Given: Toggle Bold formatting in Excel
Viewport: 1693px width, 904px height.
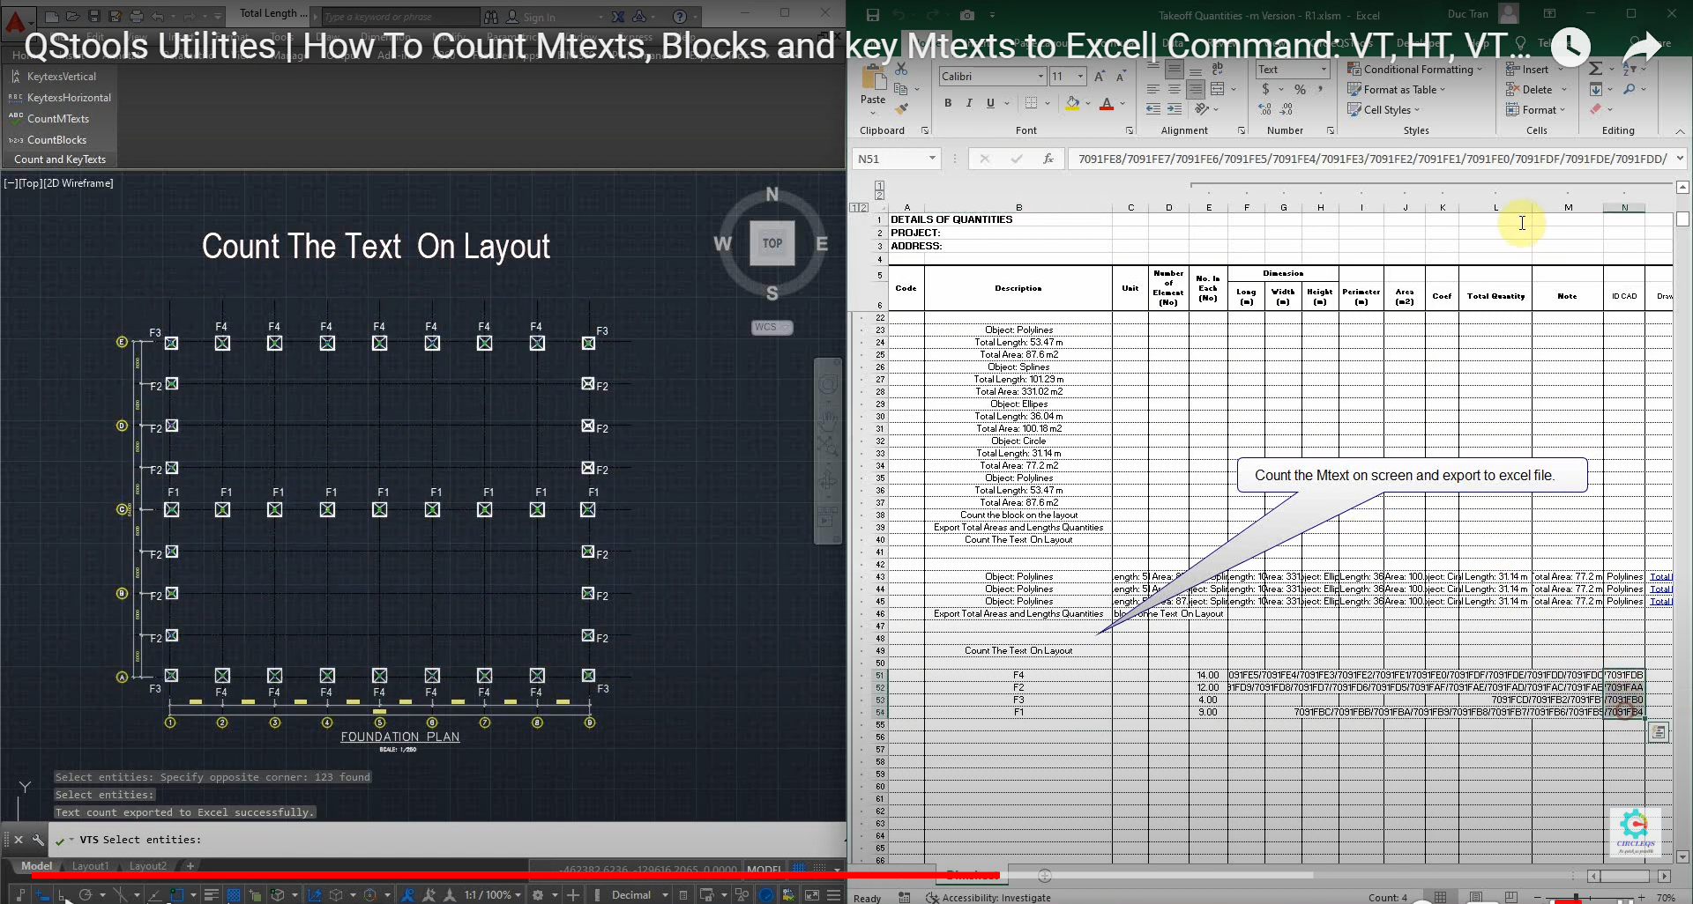Looking at the screenshot, I should point(948,103).
